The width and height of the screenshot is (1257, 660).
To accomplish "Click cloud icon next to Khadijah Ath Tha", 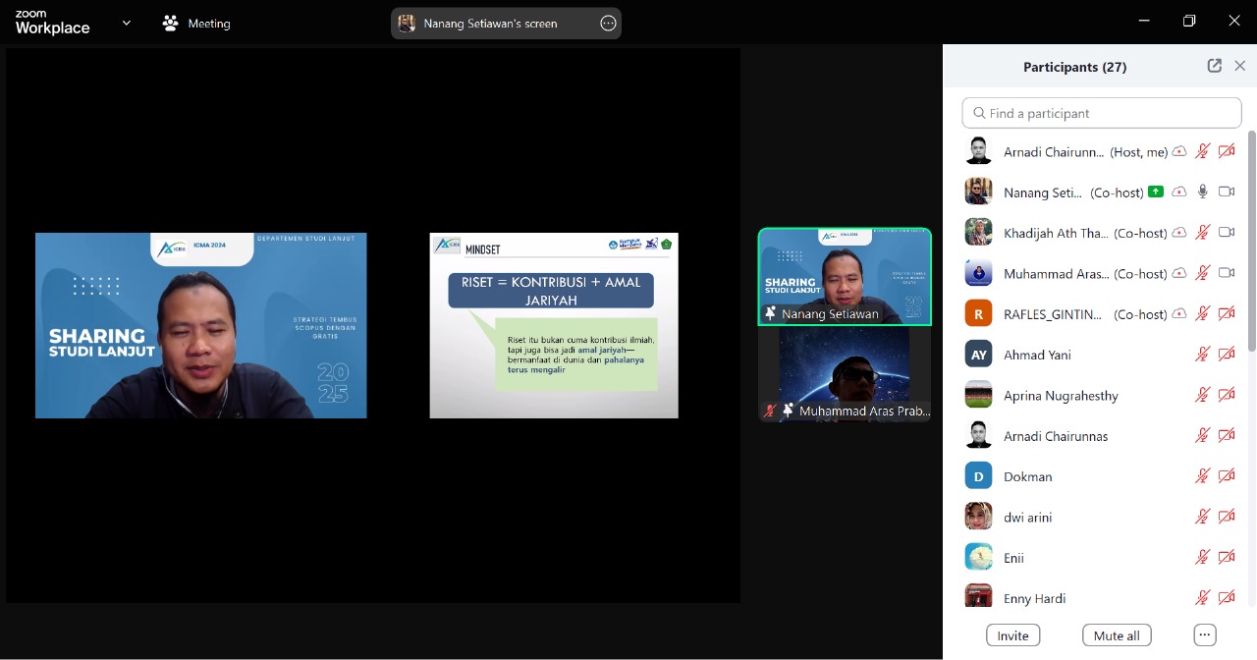I will (1178, 233).
